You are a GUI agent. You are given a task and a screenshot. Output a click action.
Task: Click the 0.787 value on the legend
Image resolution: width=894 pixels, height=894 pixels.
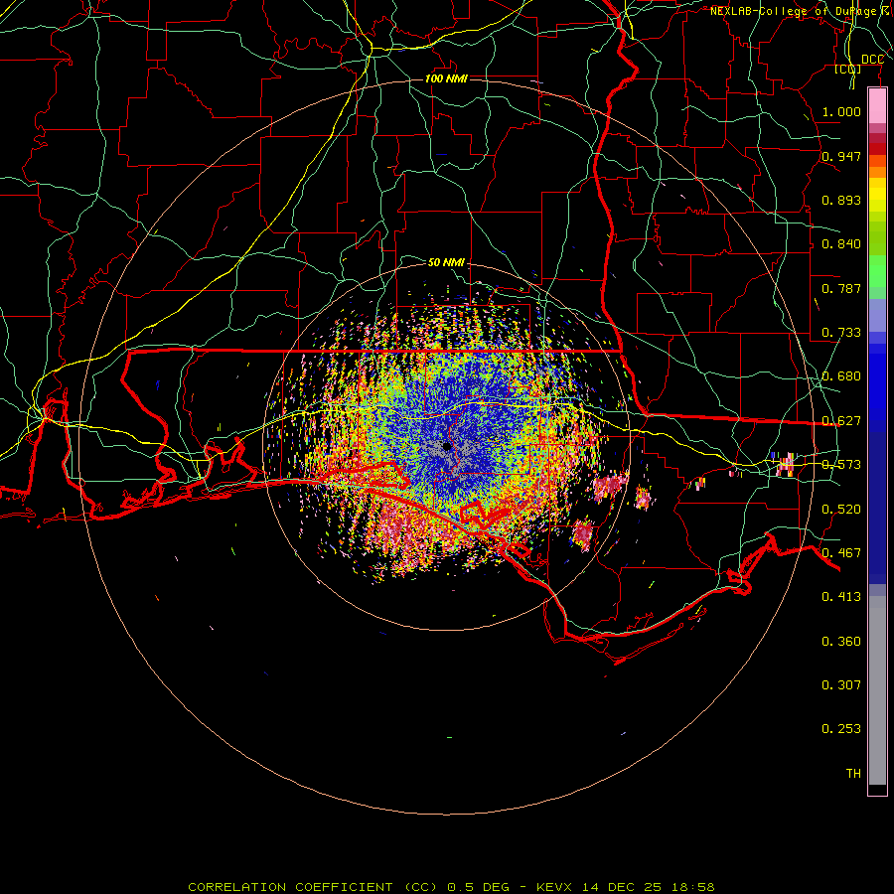(841, 288)
